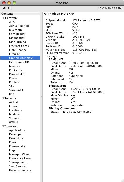Image resolution: width=124 pixels, height=182 pixels.
Task: Select Frameworks under Software
Action: (17, 146)
